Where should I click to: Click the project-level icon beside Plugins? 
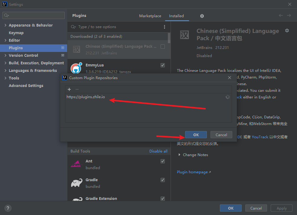coord(63,48)
